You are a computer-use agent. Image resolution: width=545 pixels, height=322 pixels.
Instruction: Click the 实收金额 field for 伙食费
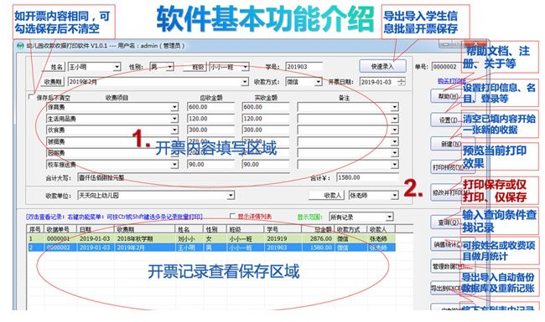266,130
